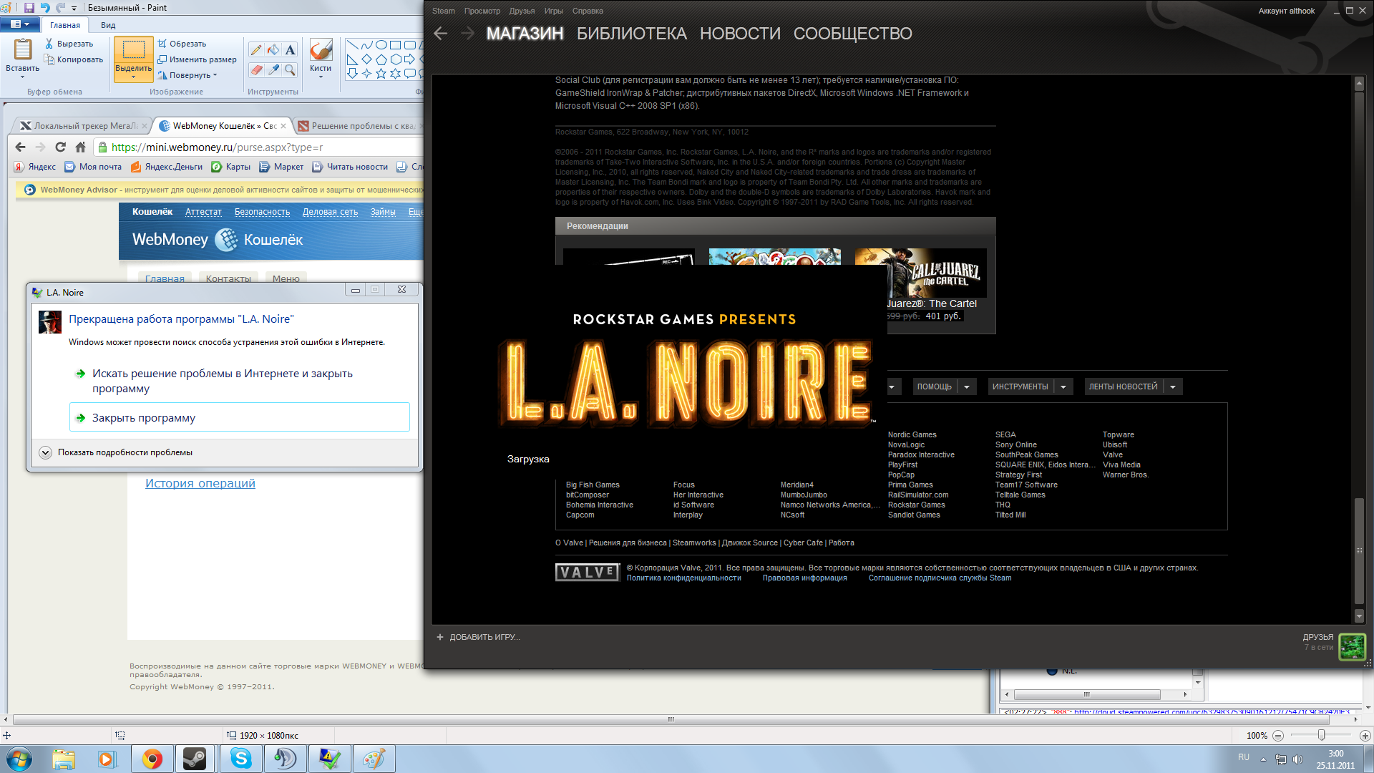Click the Steam forward navigation arrow
This screenshot has height=773, width=1374.
[x=467, y=34]
